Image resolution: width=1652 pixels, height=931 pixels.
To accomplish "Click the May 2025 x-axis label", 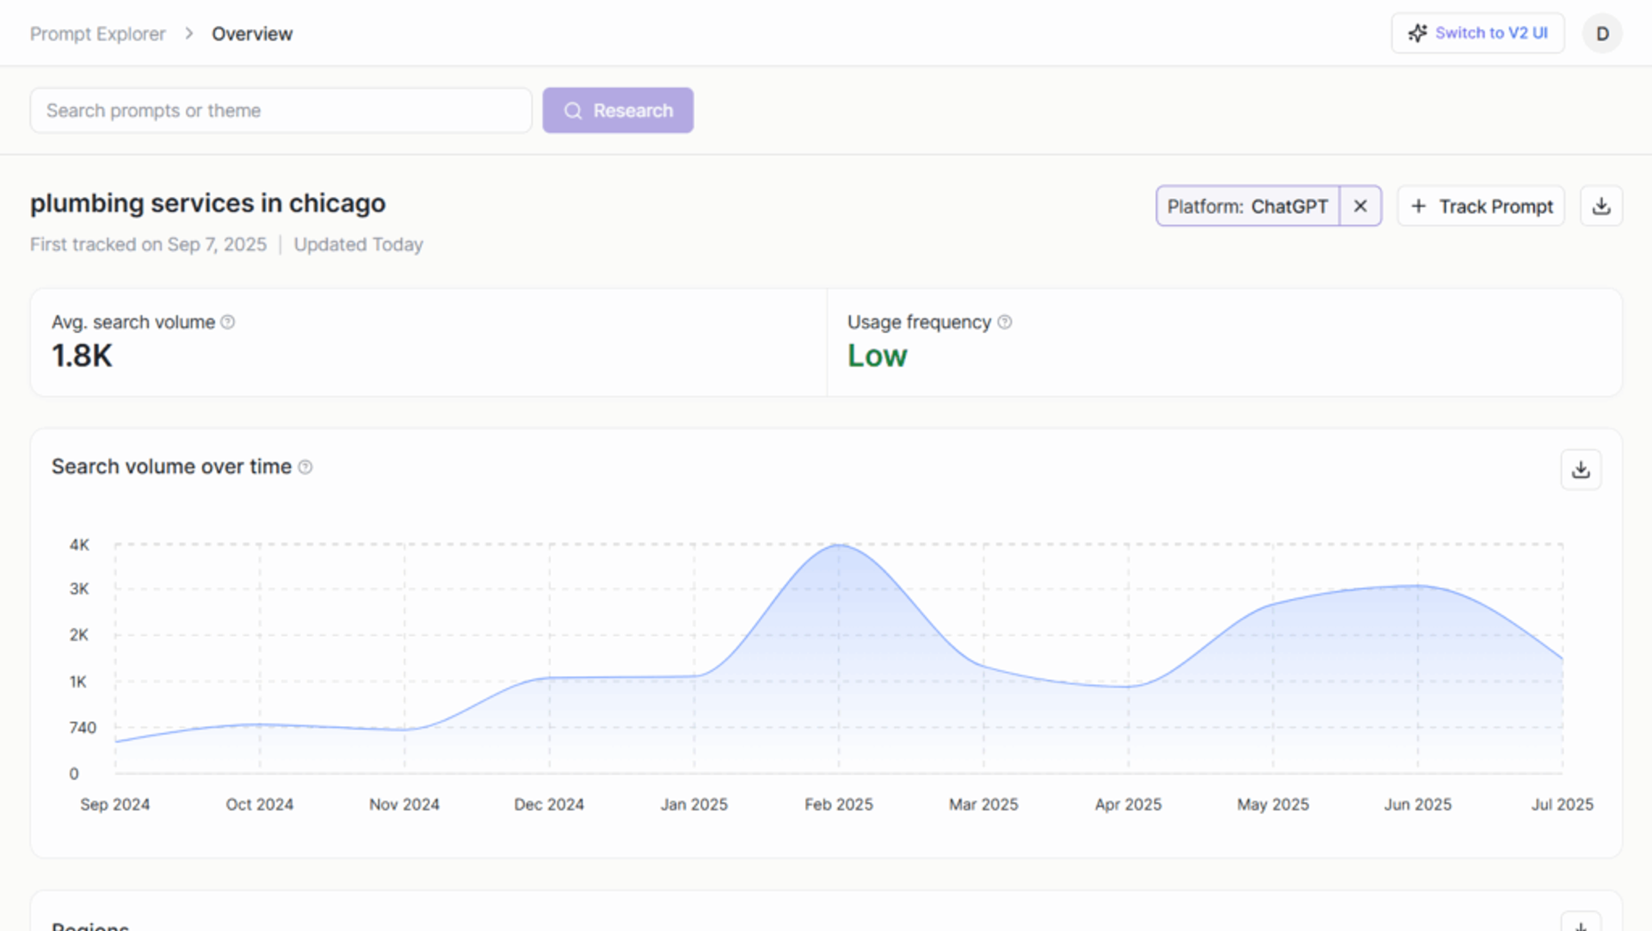I will click(1273, 805).
